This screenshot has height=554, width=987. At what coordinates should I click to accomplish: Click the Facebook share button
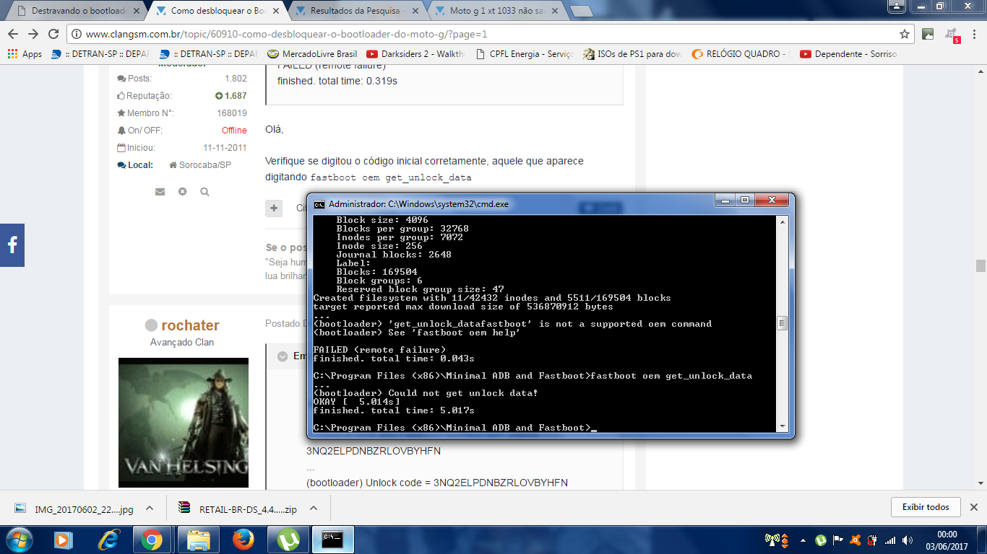tap(12, 245)
